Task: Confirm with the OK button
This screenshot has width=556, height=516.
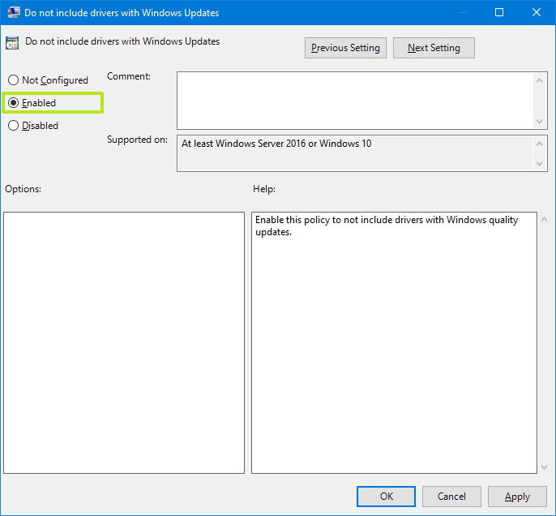Action: click(x=386, y=497)
